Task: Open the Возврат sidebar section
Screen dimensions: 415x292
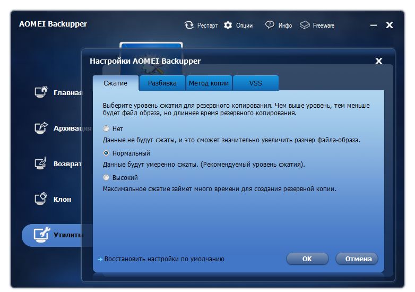Action: (67, 164)
